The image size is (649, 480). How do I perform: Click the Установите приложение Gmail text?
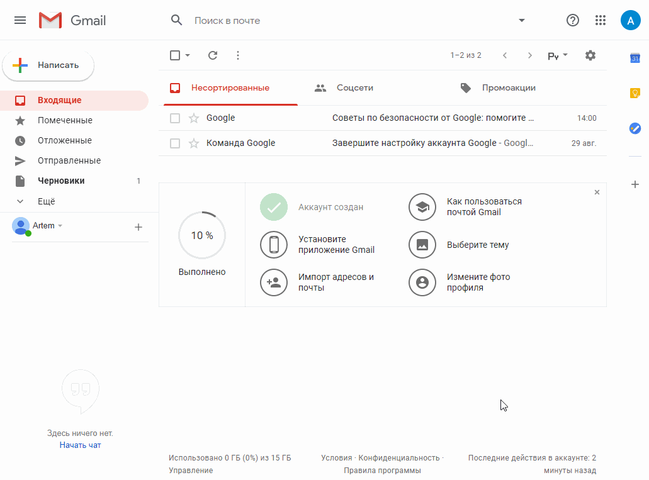(x=336, y=245)
